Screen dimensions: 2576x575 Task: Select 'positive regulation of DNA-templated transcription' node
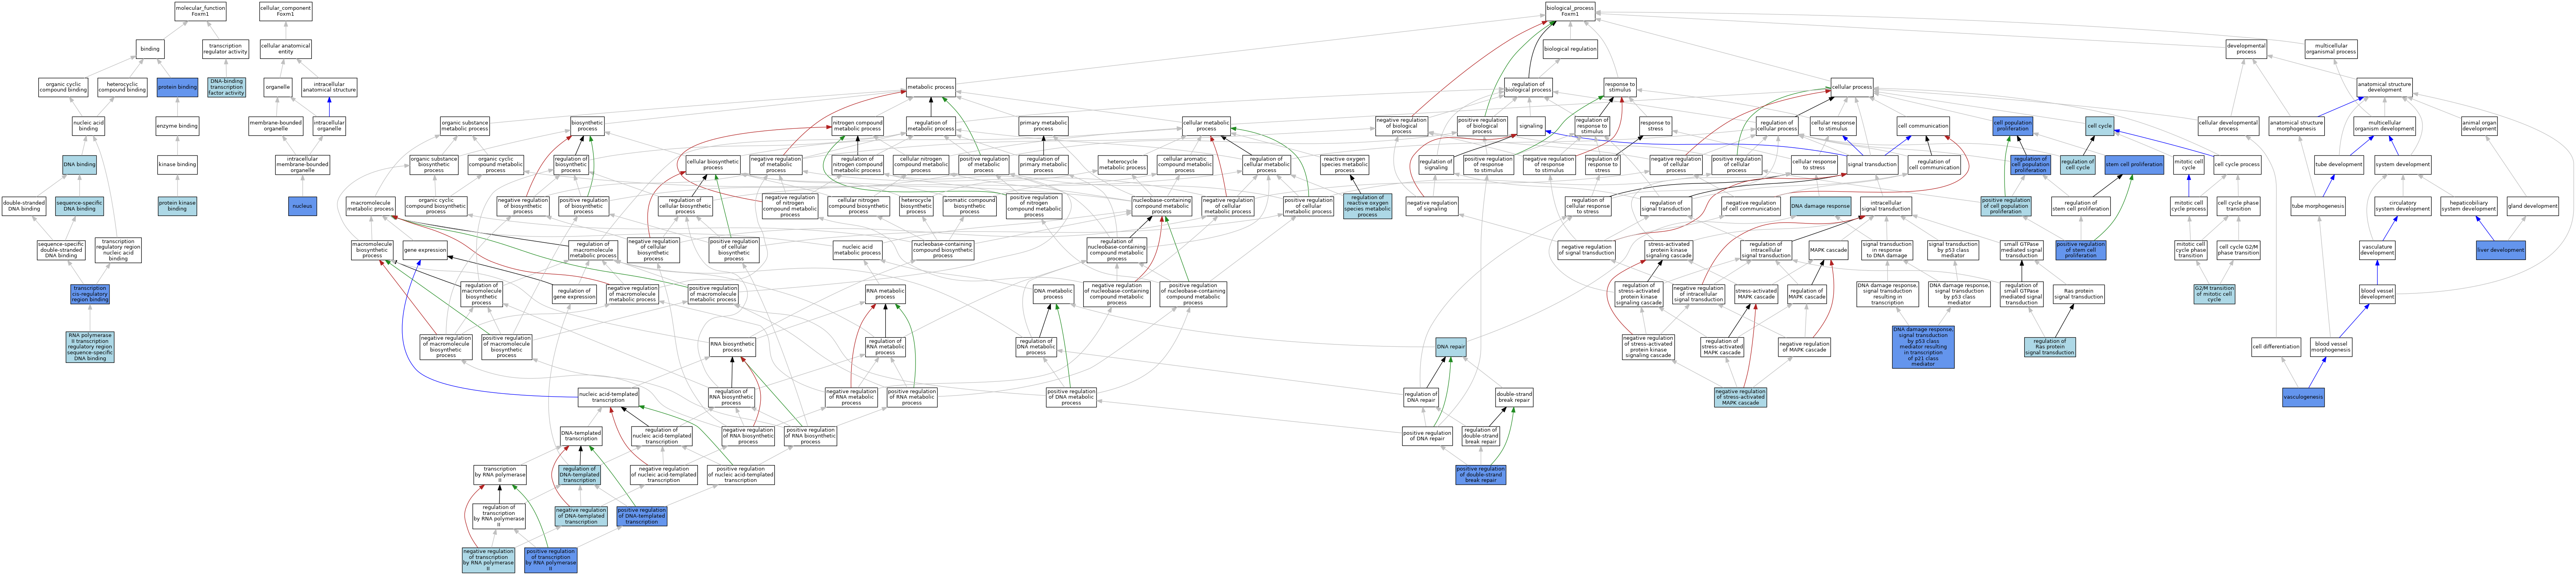point(642,516)
